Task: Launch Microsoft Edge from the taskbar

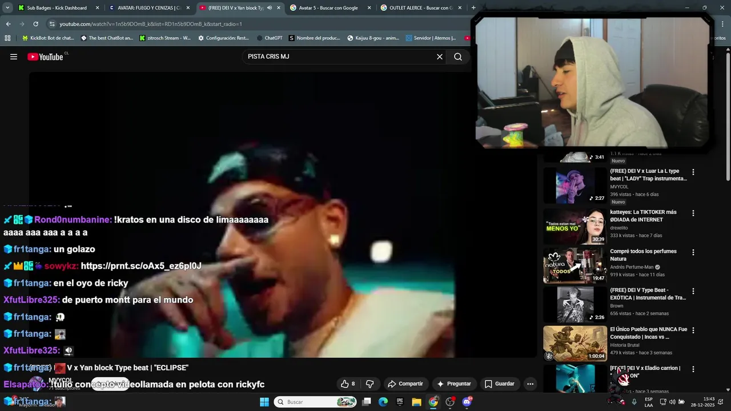Action: click(383, 402)
